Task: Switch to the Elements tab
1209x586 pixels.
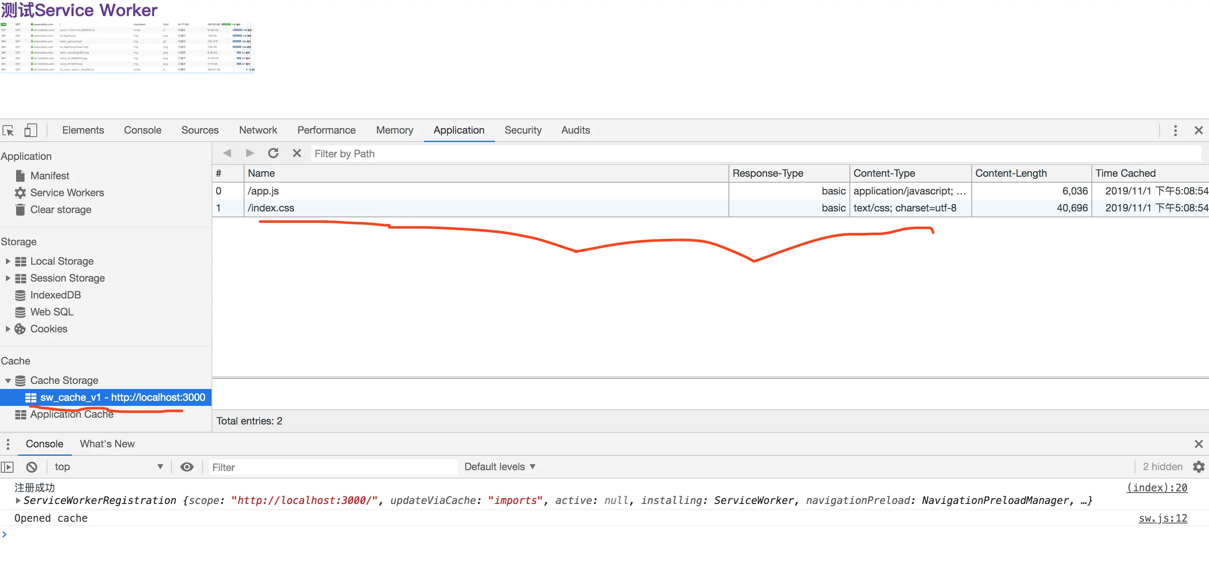Action: click(83, 130)
